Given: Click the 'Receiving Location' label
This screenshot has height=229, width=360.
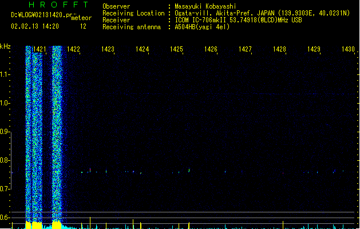Looking at the screenshot, I should point(133,13).
